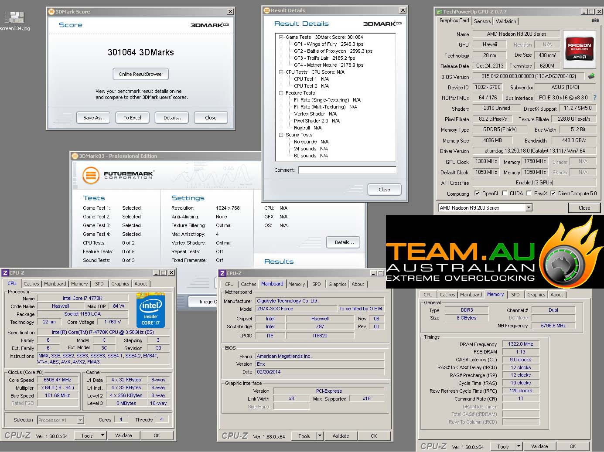Screen dimensions: 604x452
Task: Click the Intel Core i7 logo in CPU-Z
Action: click(150, 310)
